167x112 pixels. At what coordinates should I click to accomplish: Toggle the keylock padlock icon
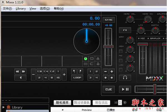pyautogui.click(x=98, y=64)
